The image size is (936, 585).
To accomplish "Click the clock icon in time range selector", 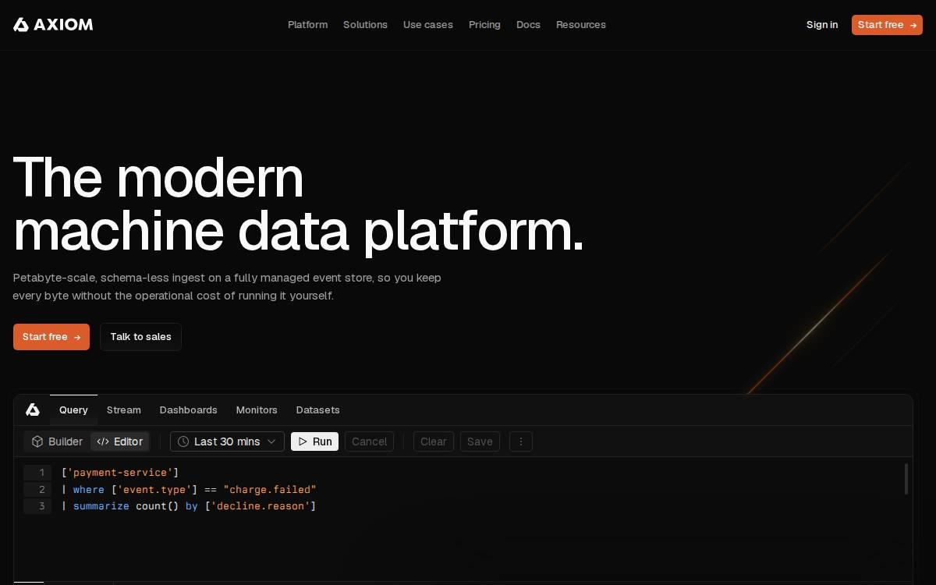I will point(183,441).
